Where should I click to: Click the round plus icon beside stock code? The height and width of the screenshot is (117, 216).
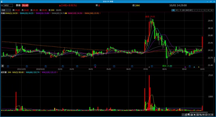pos(2,5)
